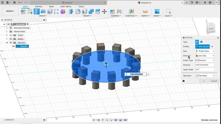
Task: Collapse the Sketches node
Action: pos(7,42)
